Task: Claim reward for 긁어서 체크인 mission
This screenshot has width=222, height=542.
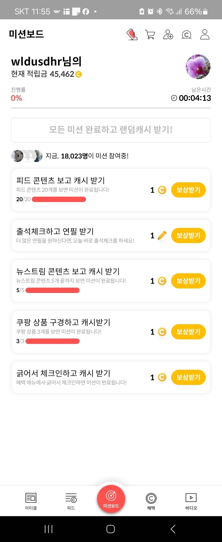Action: (188, 377)
